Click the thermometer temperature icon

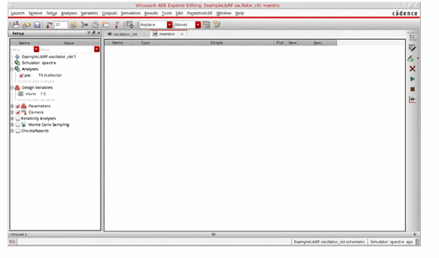pos(49,25)
